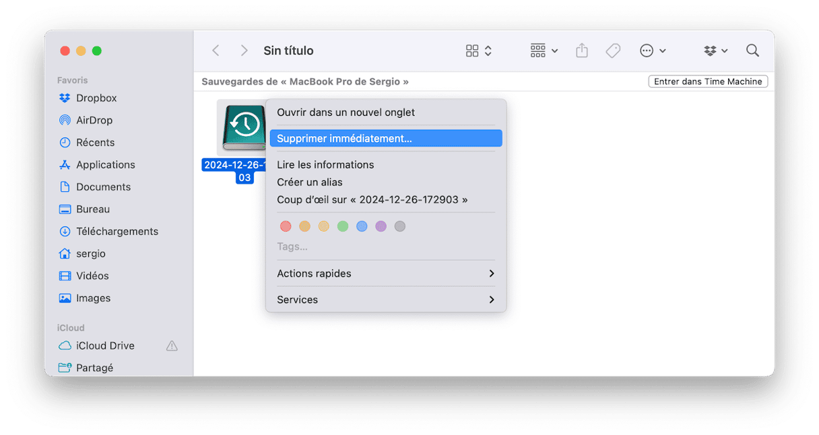Click the back navigation arrow
Image resolution: width=819 pixels, height=435 pixels.
point(216,51)
